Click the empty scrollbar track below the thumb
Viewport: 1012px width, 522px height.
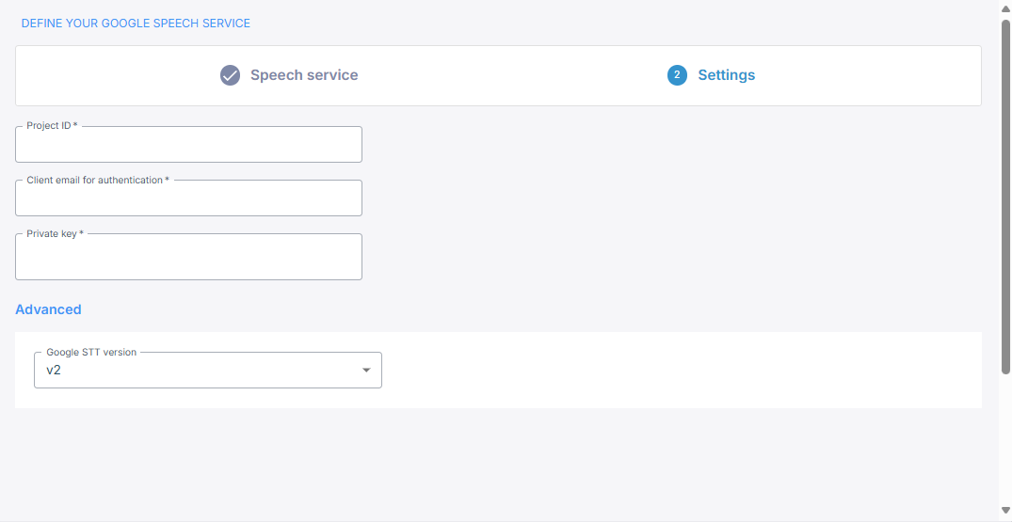pyautogui.click(x=1004, y=442)
